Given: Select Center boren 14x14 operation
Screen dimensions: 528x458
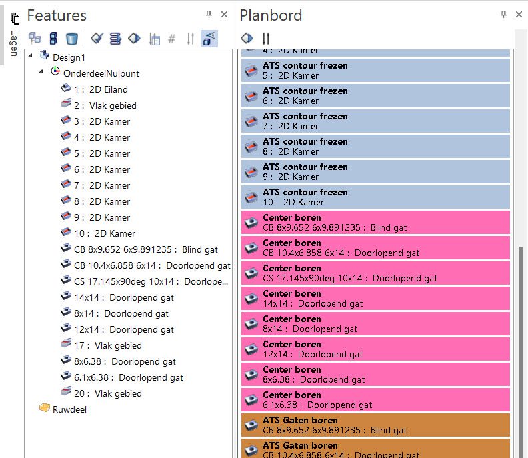Looking at the screenshot, I should pyautogui.click(x=375, y=299).
